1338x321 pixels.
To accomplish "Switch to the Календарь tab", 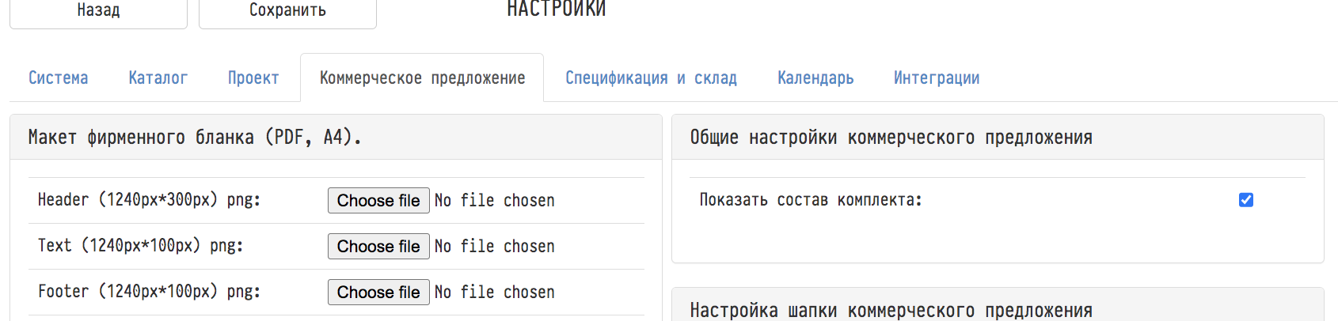I will point(815,78).
